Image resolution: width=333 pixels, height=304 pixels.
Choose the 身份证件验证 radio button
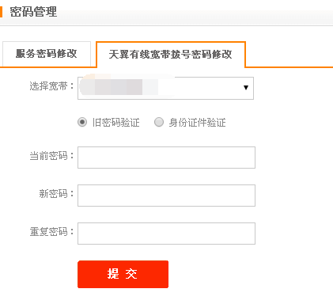[159, 122]
